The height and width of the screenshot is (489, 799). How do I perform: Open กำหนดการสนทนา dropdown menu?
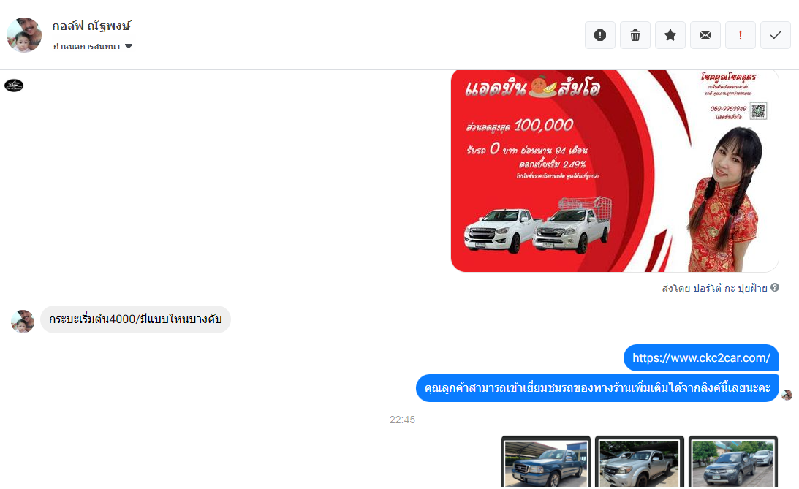[x=93, y=46]
